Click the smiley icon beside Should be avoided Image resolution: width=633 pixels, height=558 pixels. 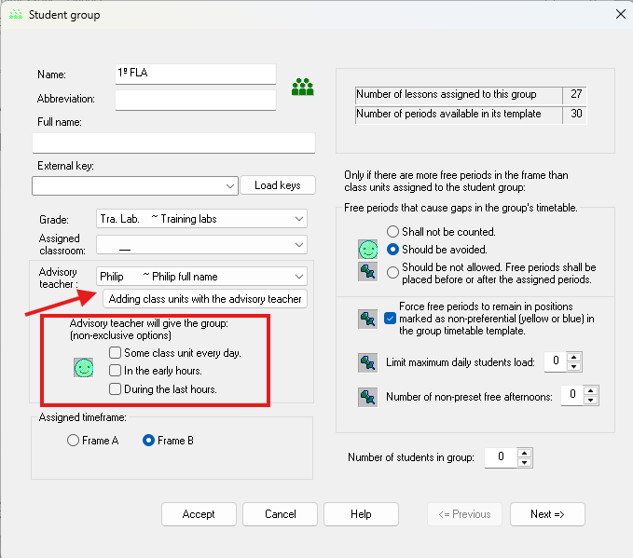[367, 250]
